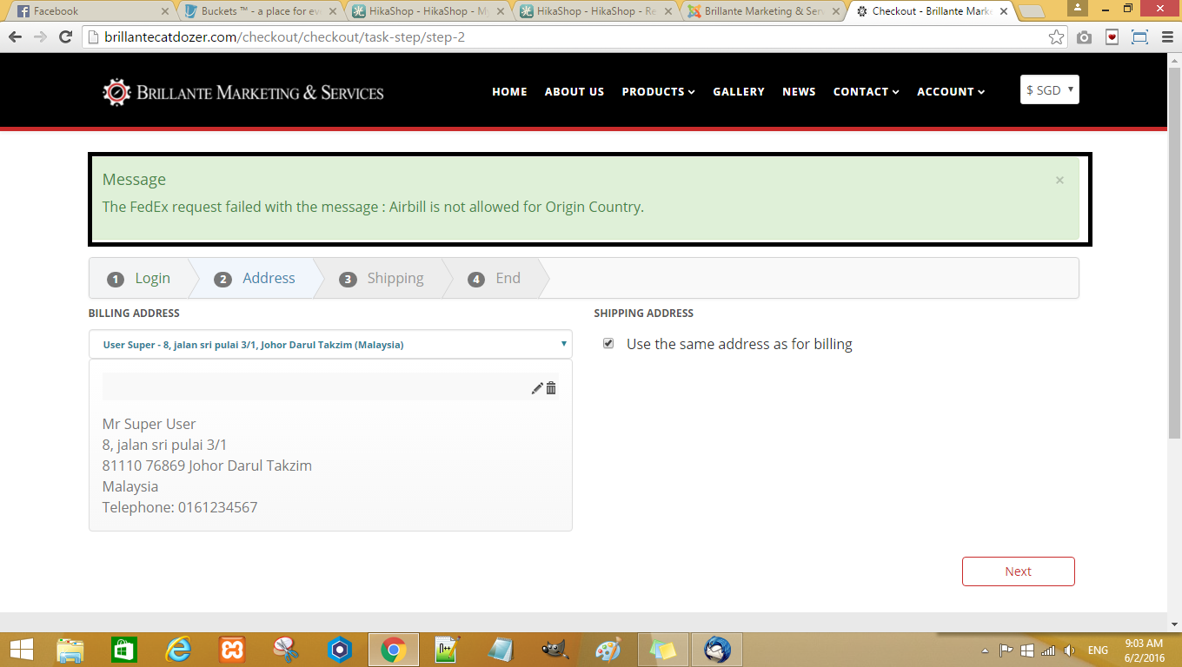Open Sticky Notes from the taskbar
The width and height of the screenshot is (1182, 667).
pyautogui.click(x=663, y=650)
